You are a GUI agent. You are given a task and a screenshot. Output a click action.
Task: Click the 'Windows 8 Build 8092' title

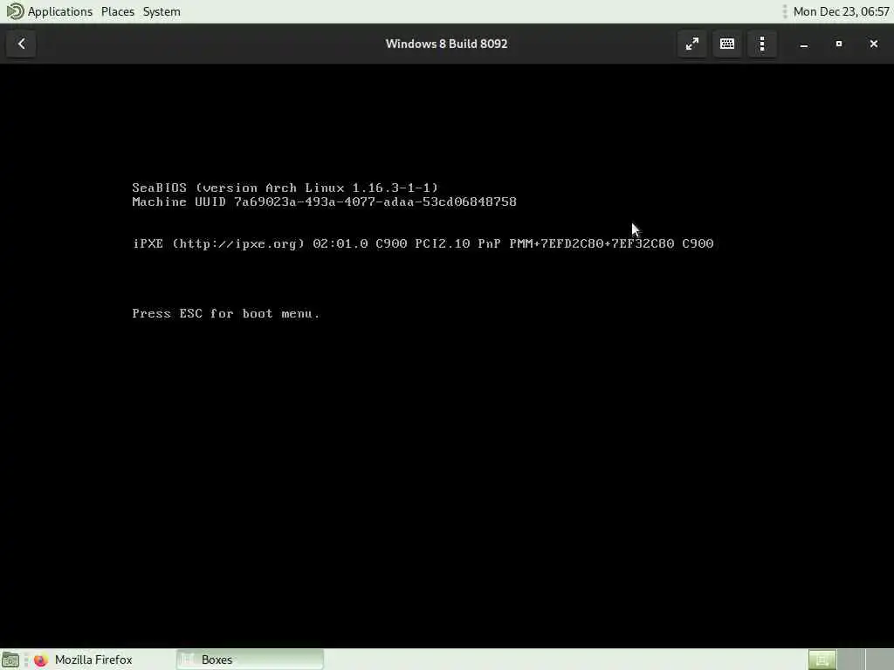(446, 44)
